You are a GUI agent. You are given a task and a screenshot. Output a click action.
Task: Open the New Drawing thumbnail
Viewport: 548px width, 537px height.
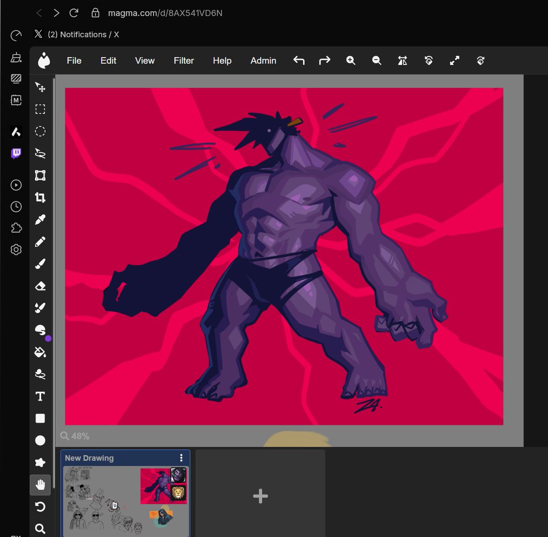pos(125,501)
